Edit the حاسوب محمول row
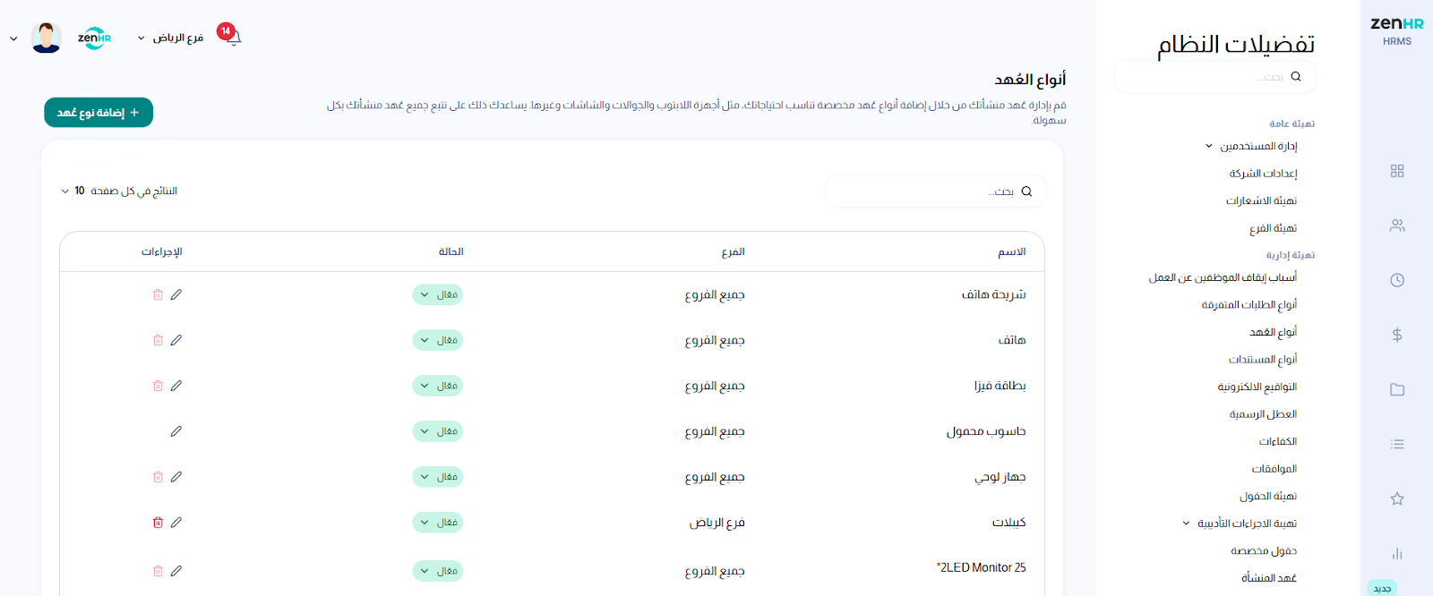The height and width of the screenshot is (596, 1433). coord(176,431)
